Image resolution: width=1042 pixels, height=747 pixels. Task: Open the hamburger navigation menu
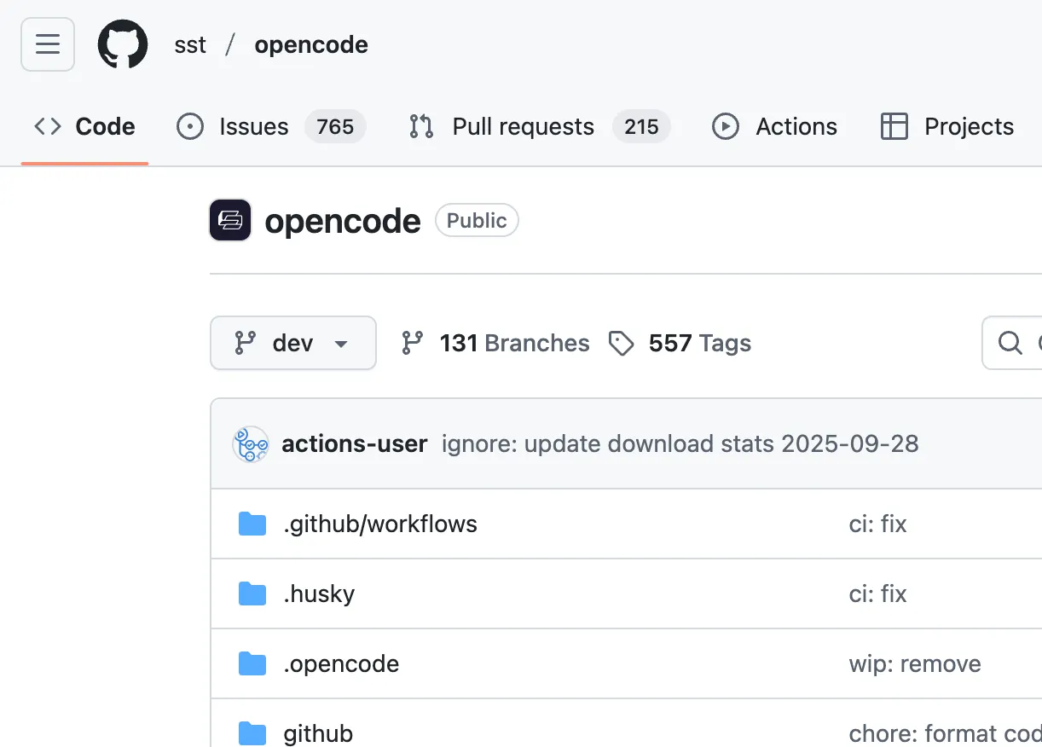(47, 43)
